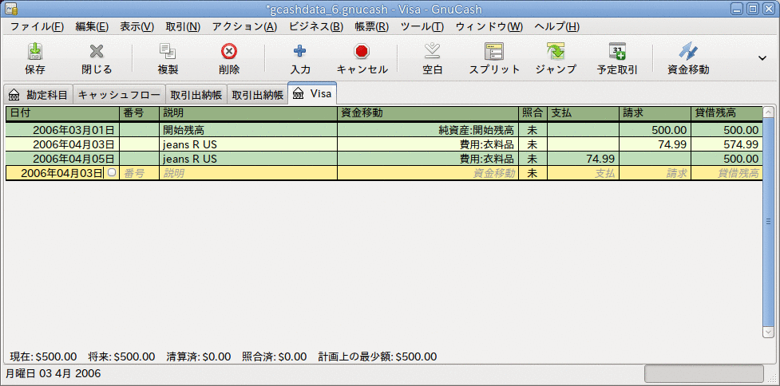This screenshot has height=386, width=780.
Task: Toggle 照合 status of the 2006年04月05日 jeans row
Action: point(533,160)
